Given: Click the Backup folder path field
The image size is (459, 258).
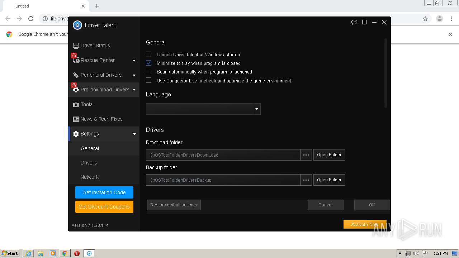Looking at the screenshot, I should [223, 180].
